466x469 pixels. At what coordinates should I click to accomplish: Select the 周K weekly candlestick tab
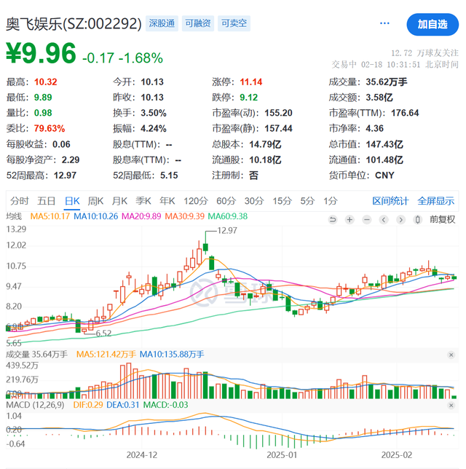coord(95,201)
